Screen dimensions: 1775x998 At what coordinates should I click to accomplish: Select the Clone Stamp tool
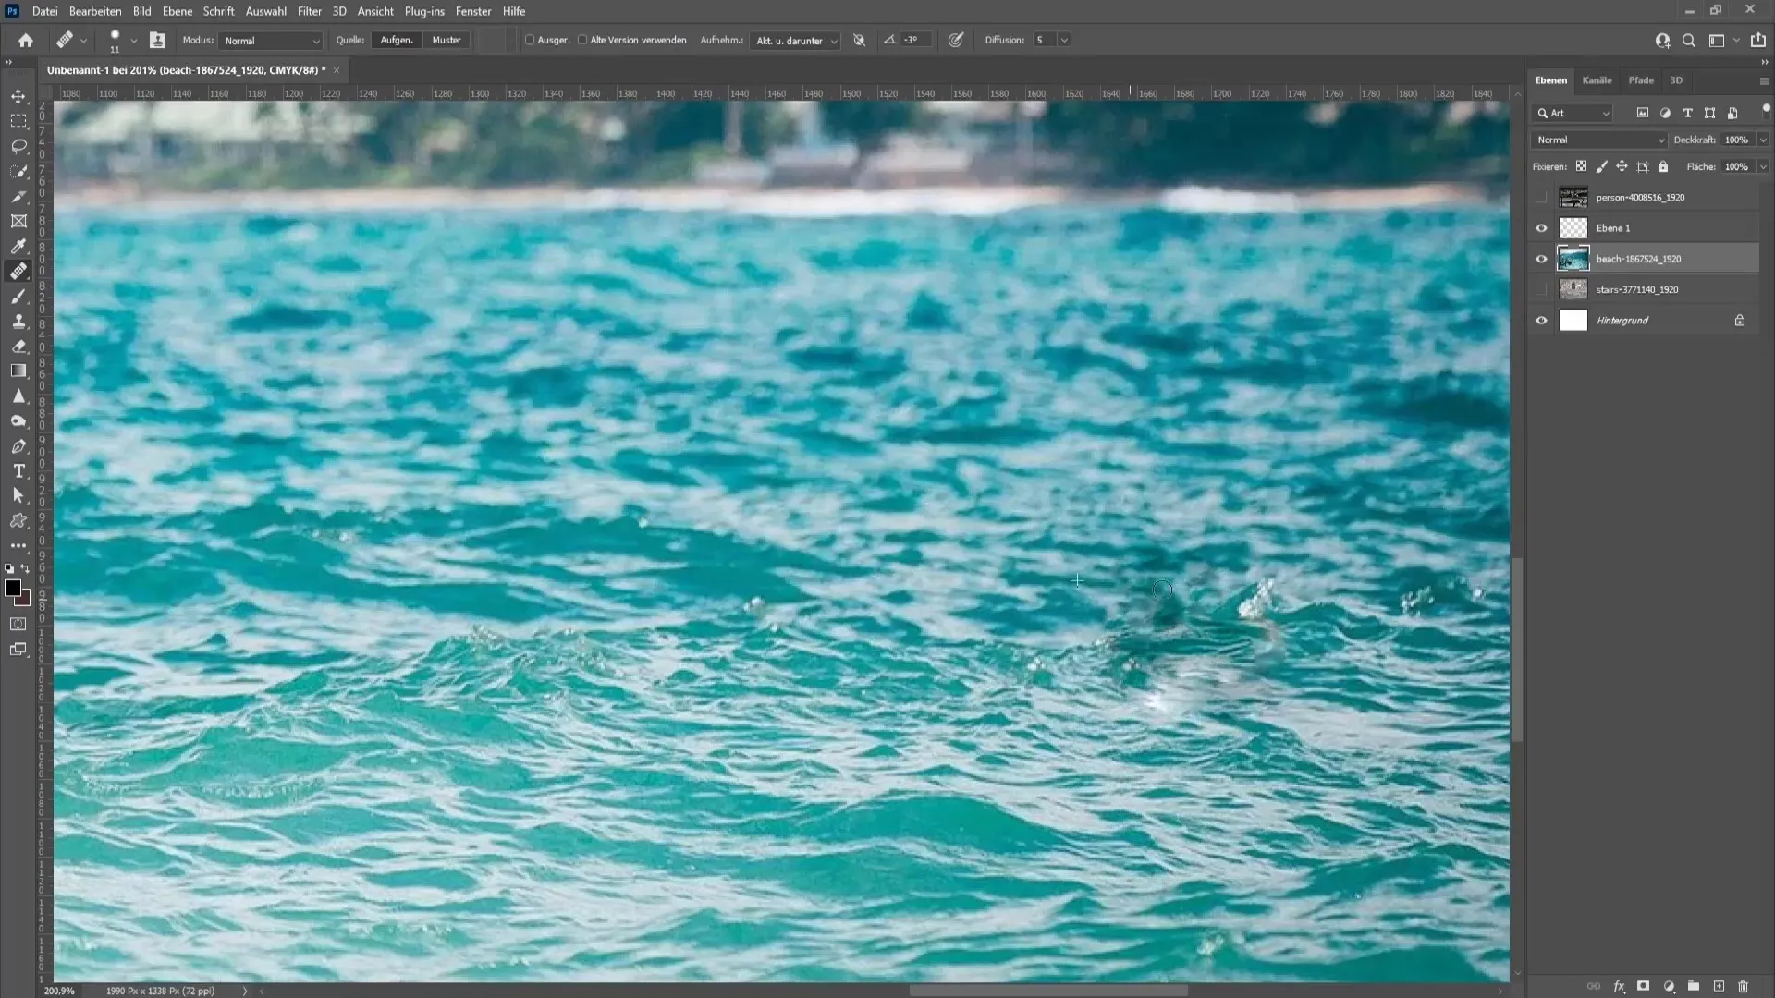(x=18, y=321)
